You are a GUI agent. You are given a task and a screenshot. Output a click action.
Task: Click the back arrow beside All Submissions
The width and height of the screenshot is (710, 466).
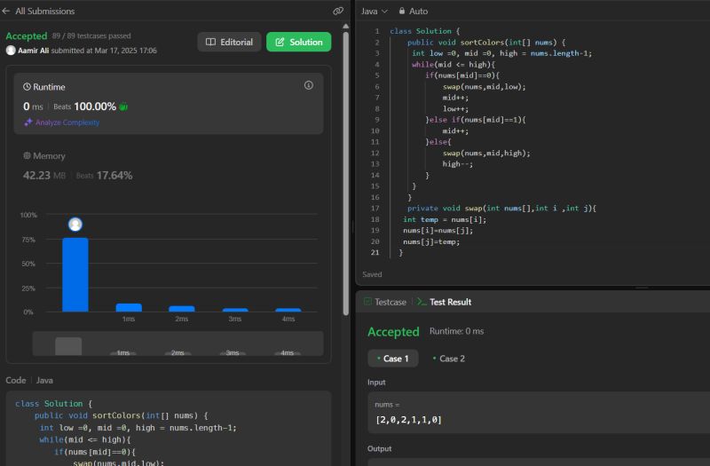coord(7,12)
